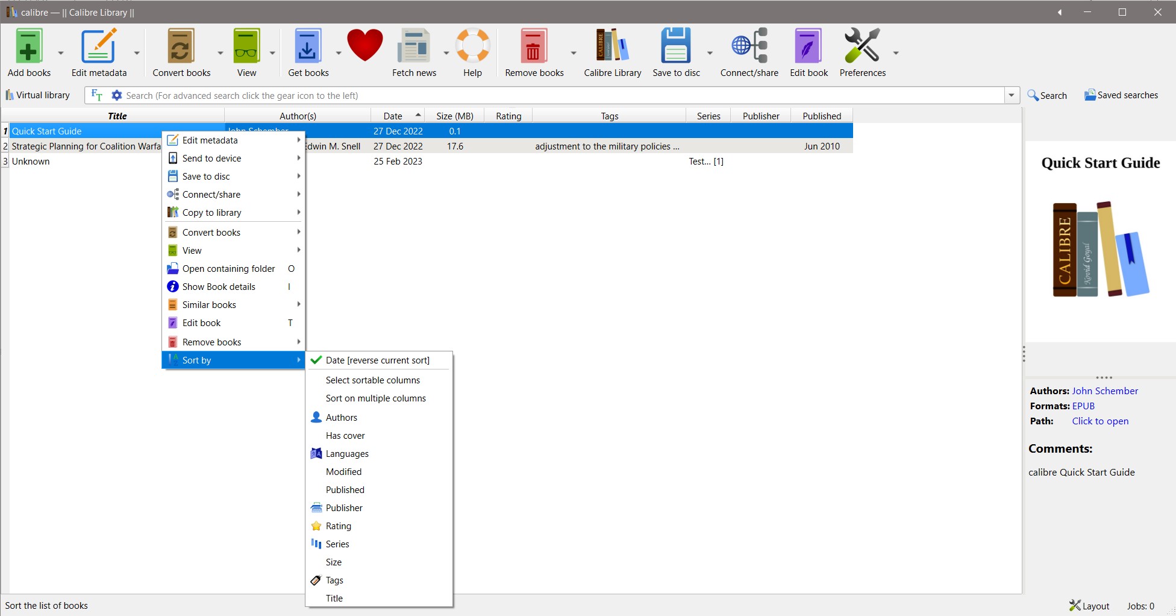The width and height of the screenshot is (1176, 616).
Task: Click the Remove books trash icon
Action: click(x=534, y=46)
